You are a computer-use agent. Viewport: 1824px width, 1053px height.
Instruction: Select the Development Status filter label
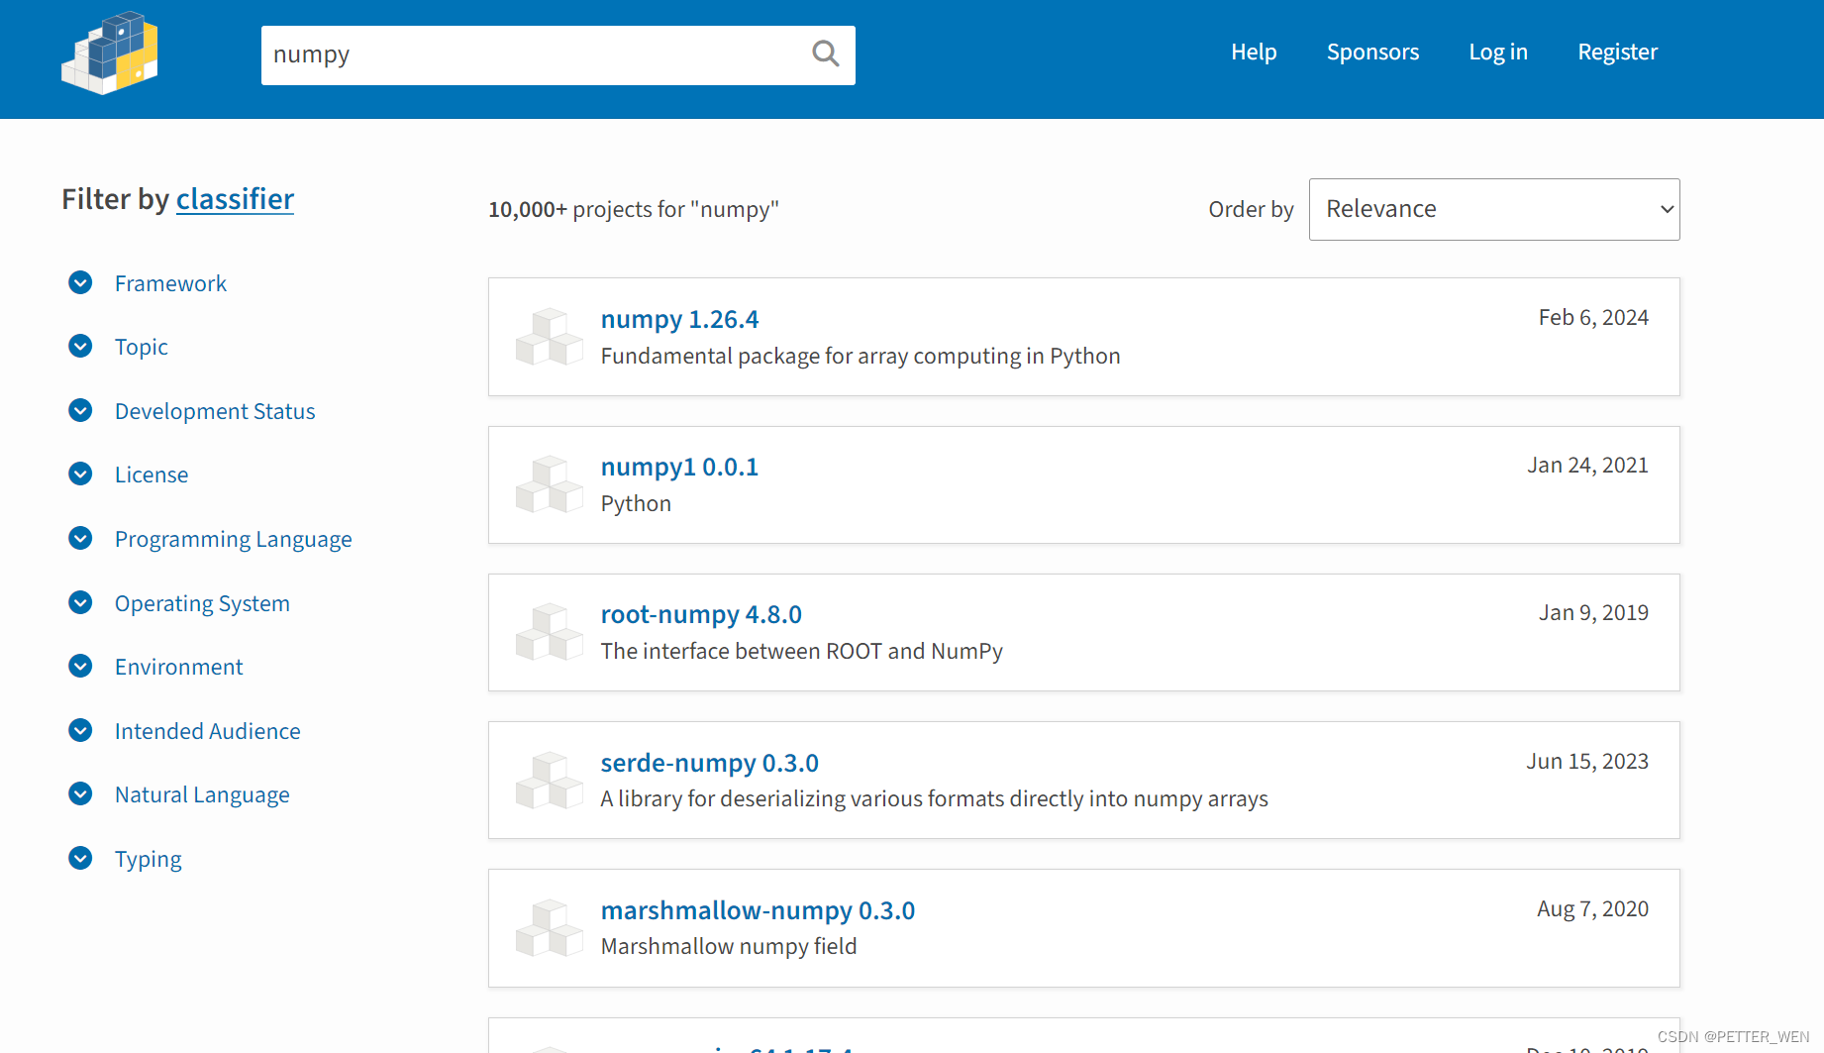tap(215, 411)
